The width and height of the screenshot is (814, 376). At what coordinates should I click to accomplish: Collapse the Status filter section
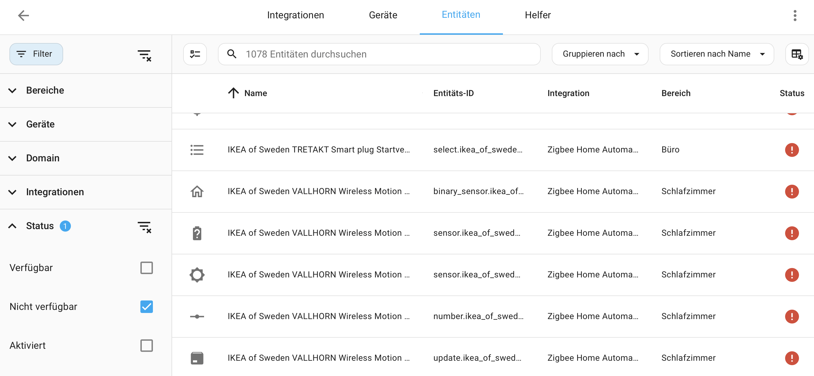(12, 226)
